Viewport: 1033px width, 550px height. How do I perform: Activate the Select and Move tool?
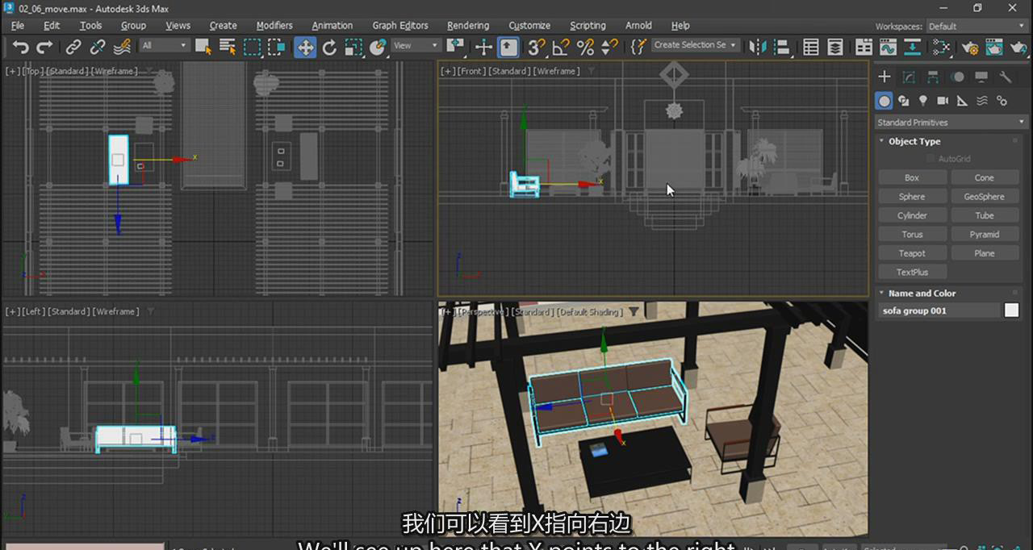click(x=305, y=48)
